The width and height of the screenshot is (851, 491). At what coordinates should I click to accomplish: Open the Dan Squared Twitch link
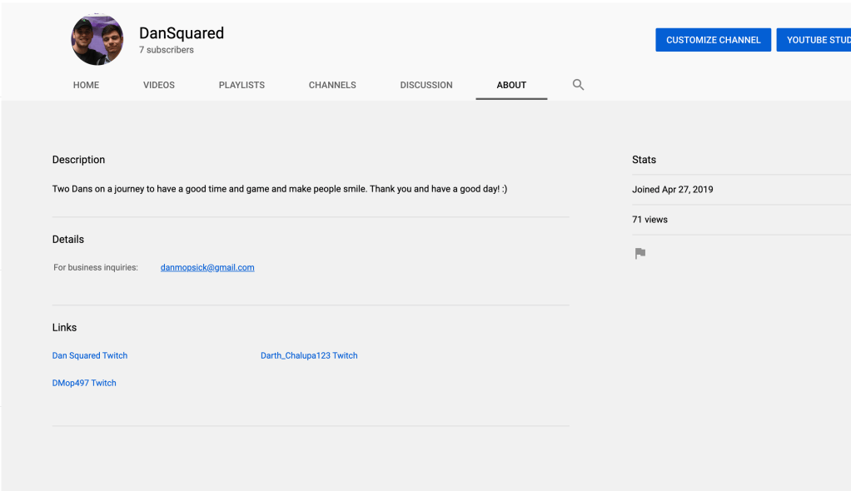[90, 355]
